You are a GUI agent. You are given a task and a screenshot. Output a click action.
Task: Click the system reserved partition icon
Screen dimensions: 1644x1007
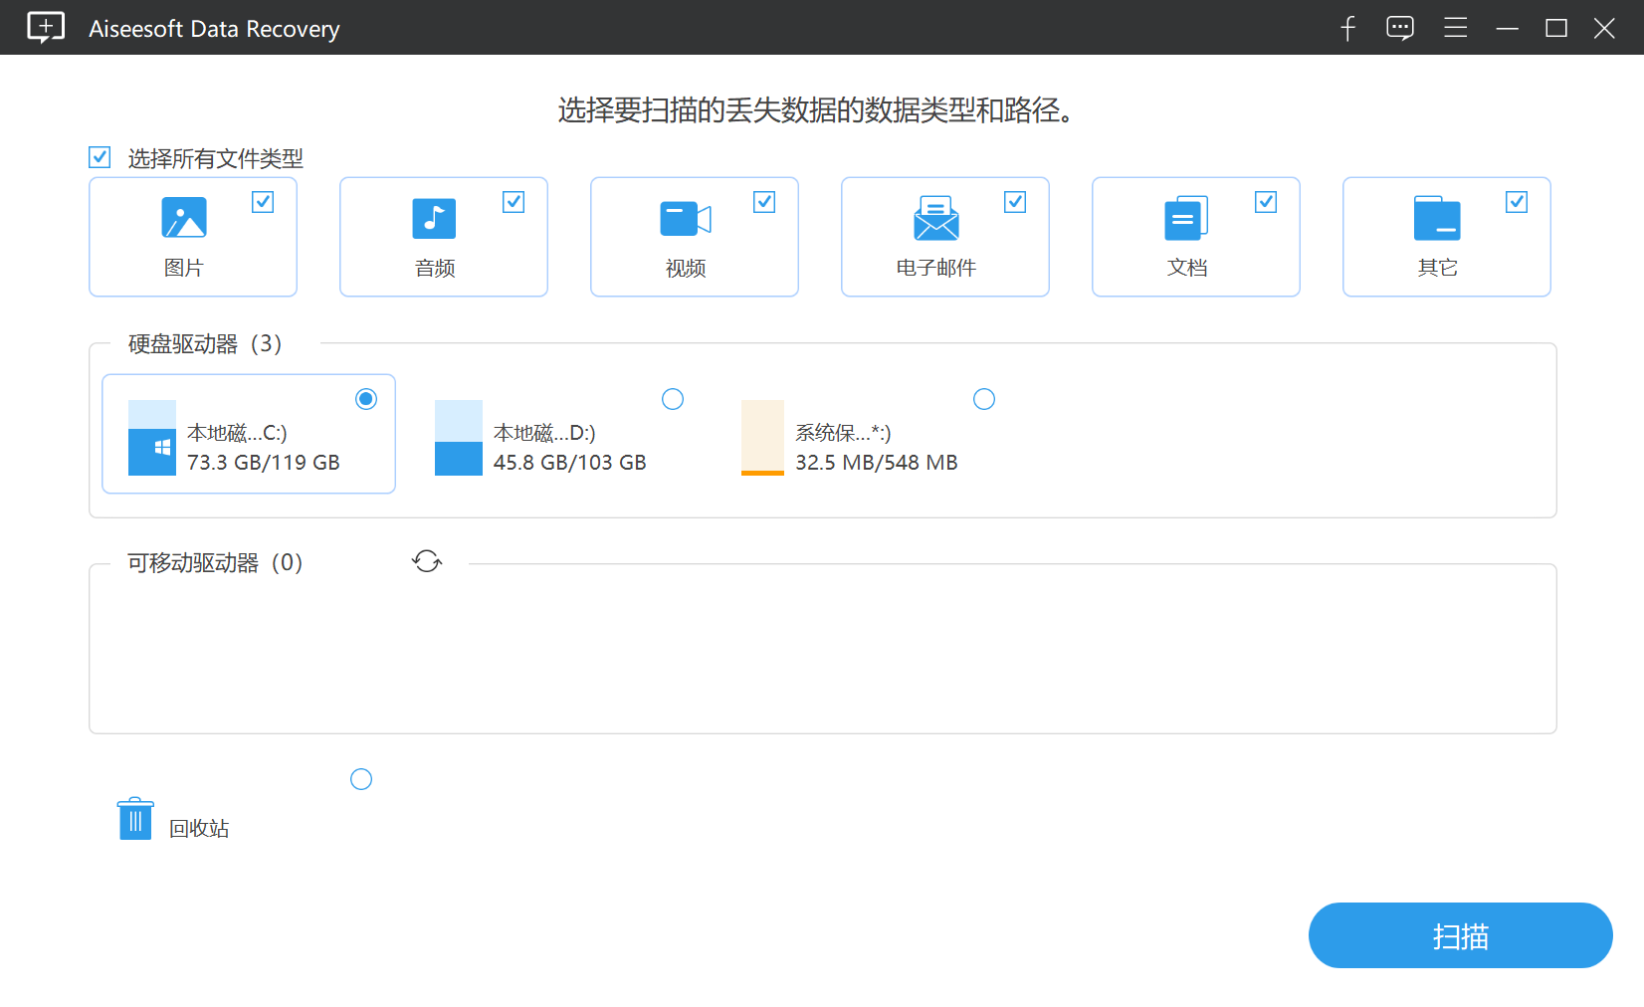coord(763,438)
